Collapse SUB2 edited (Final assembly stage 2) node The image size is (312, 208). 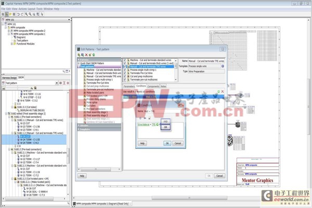click(6, 114)
